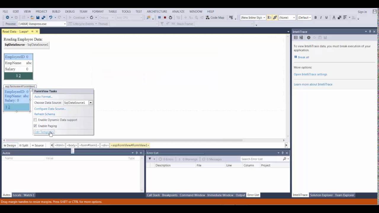Click Sign in at top right
Image resolution: width=379 pixels, height=213 pixels.
(x=362, y=12)
